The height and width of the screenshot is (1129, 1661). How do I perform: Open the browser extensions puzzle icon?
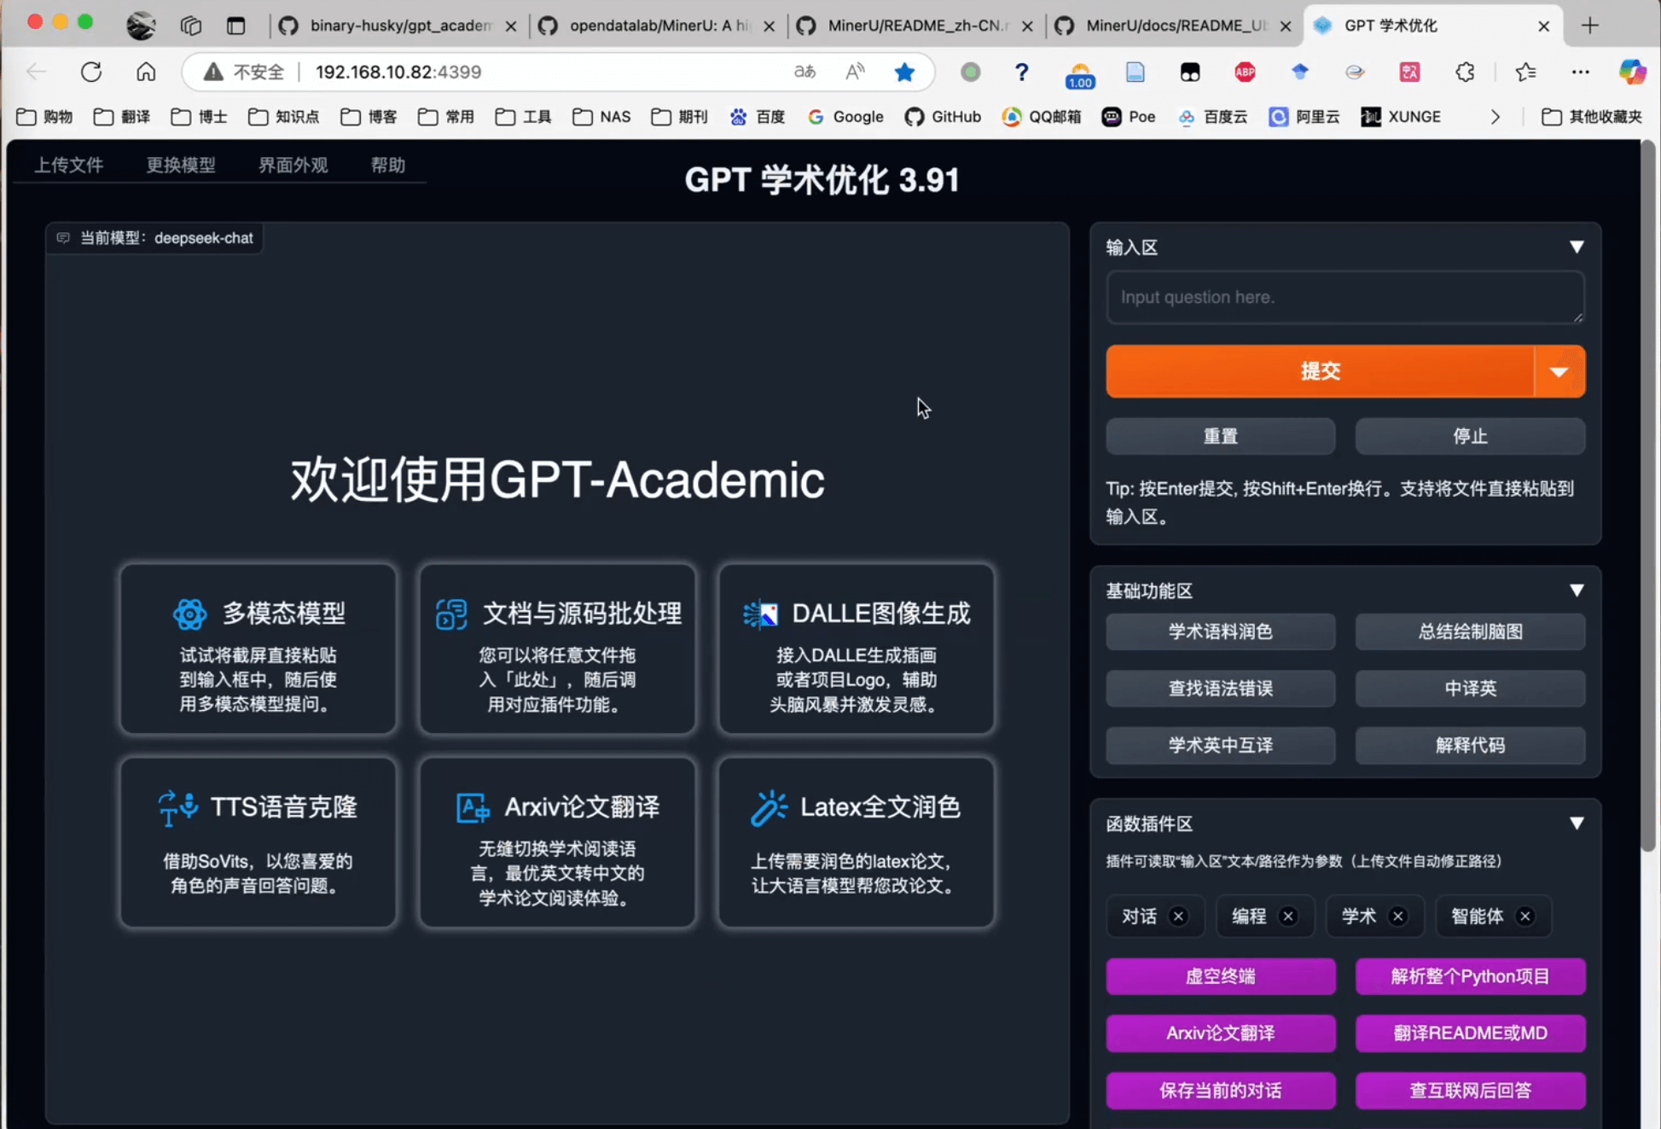pos(1465,72)
